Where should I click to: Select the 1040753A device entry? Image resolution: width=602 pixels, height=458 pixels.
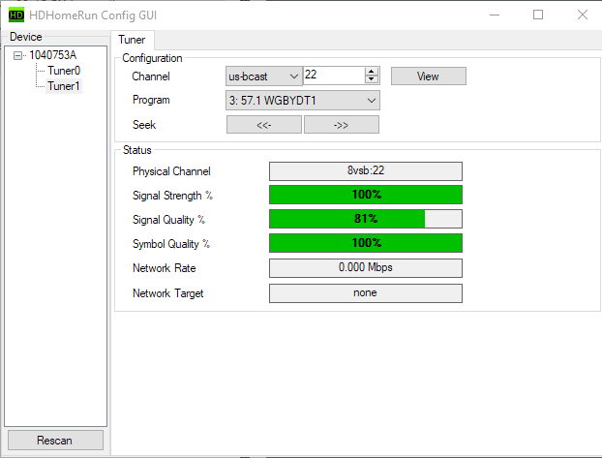point(52,55)
